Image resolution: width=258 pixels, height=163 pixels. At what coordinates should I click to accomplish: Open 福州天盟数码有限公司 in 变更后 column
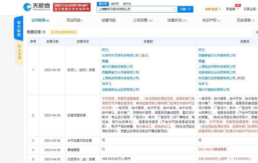(x=214, y=90)
